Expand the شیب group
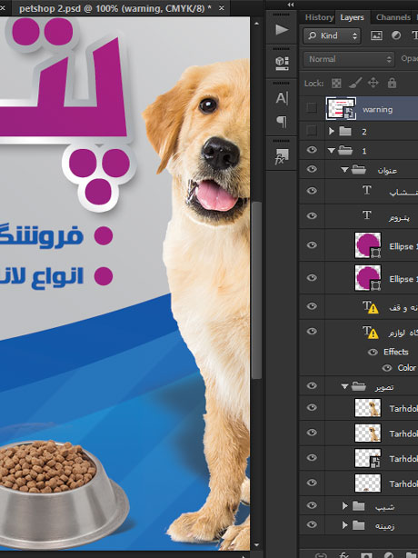The width and height of the screenshot is (418, 558). pos(344,505)
